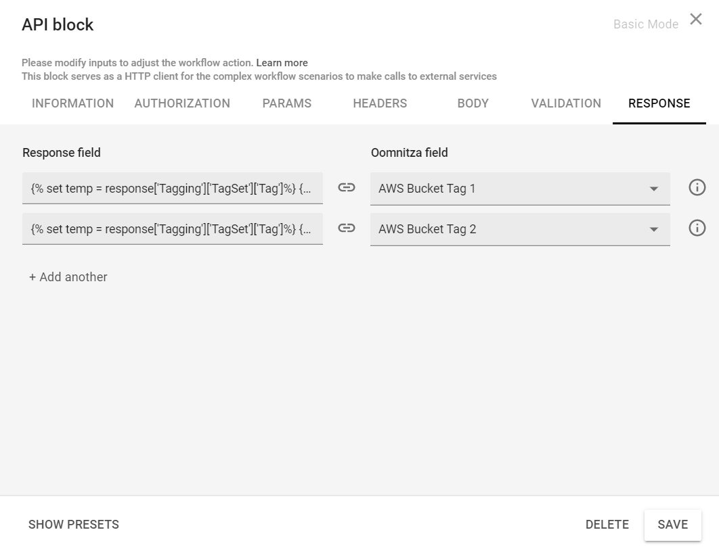Open info icon beside AWS Bucket Tag 1
This screenshot has height=553, width=719.
pos(697,188)
